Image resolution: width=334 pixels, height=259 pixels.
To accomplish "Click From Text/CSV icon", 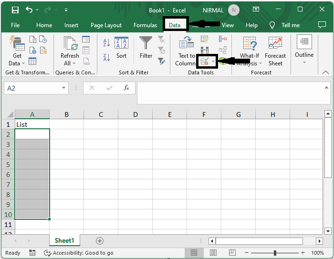I will coord(33,39).
